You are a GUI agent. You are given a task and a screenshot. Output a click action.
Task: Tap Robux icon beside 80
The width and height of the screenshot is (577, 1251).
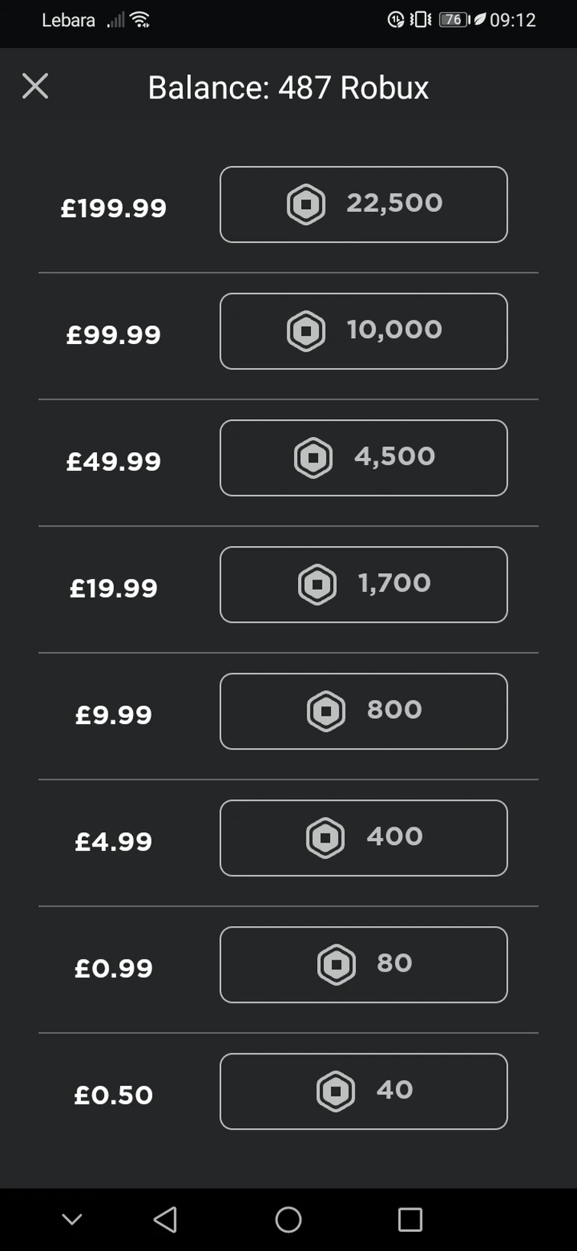click(336, 965)
